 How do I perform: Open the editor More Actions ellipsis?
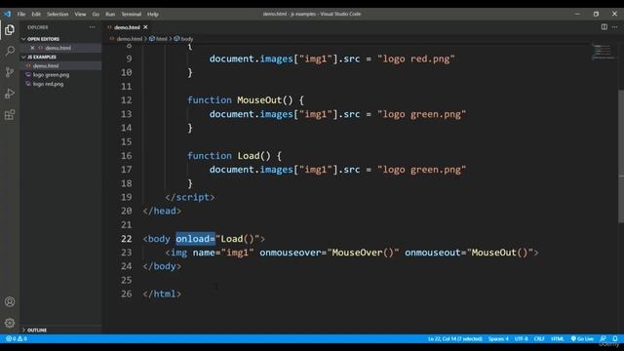point(615,27)
